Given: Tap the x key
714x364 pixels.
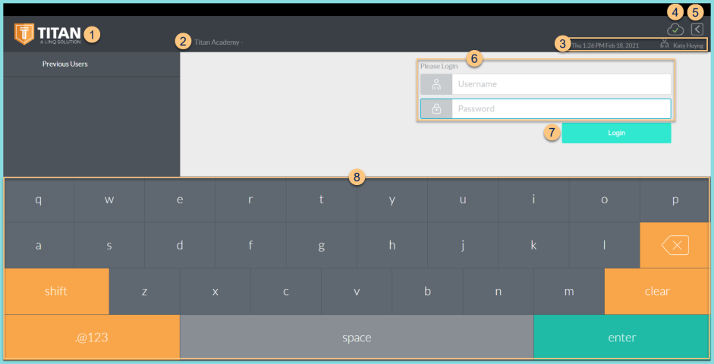Looking at the screenshot, I should point(215,291).
